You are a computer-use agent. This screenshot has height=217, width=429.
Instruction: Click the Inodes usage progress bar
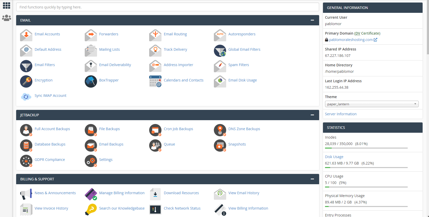tap(366, 148)
